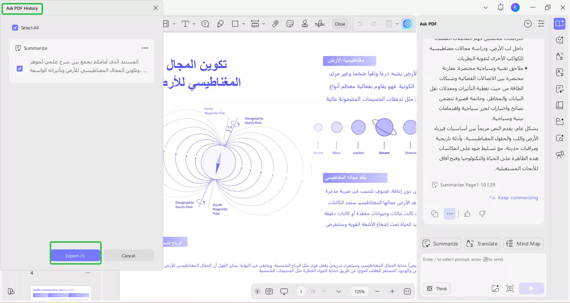The width and height of the screenshot is (570, 303).
Task: Uncheck the Select All checkbox
Action: coord(15,28)
